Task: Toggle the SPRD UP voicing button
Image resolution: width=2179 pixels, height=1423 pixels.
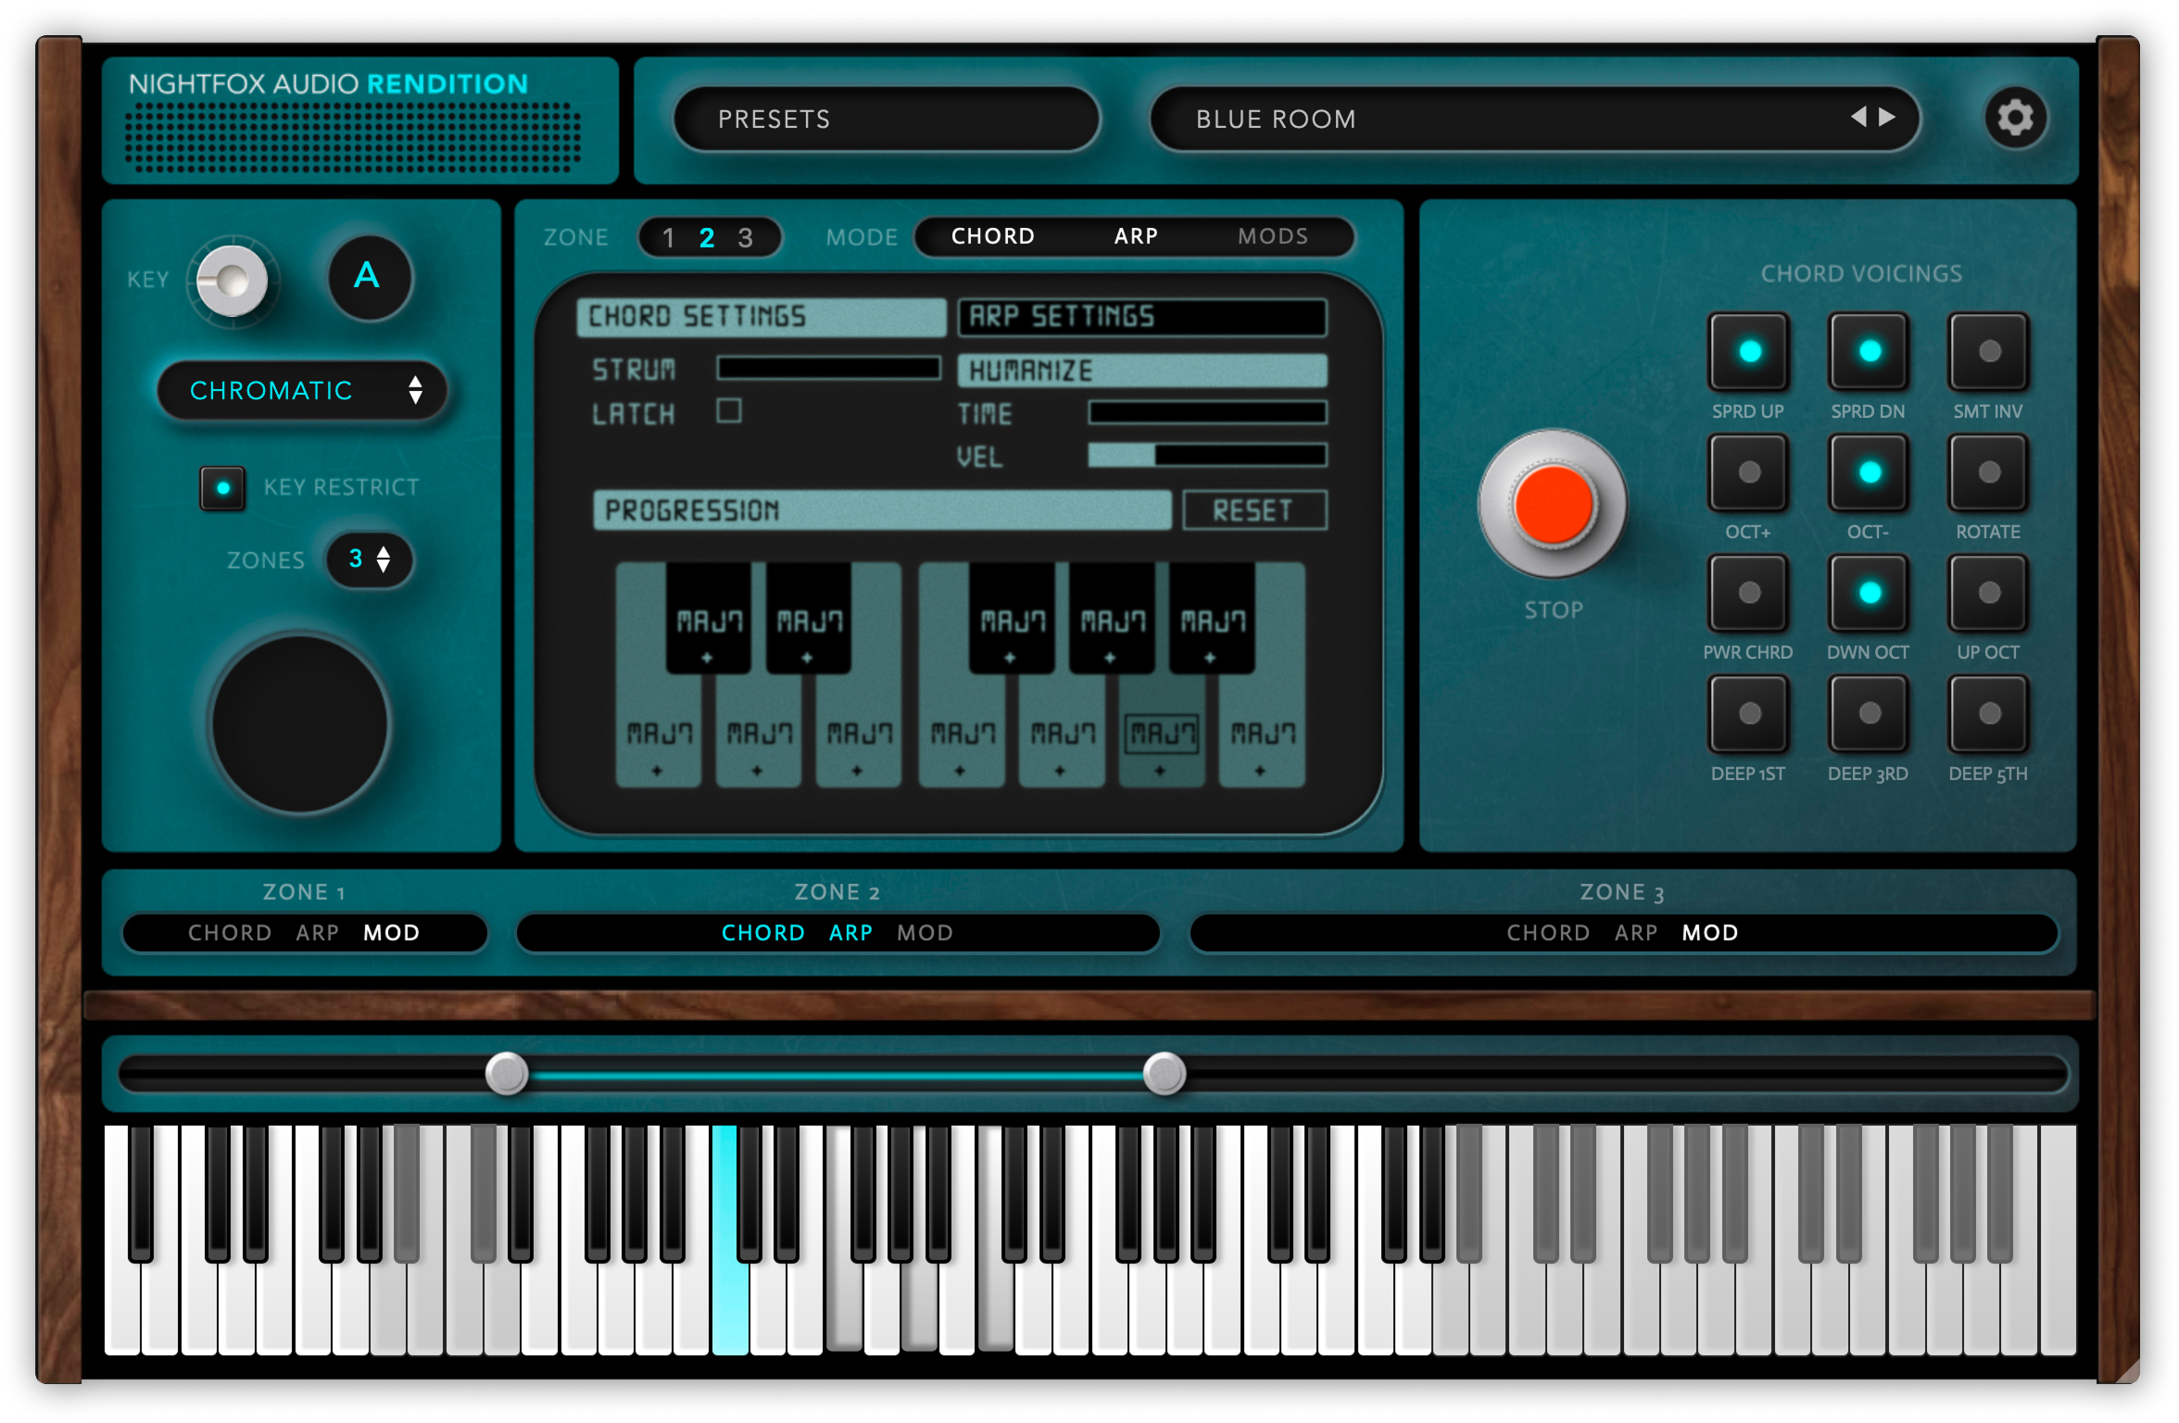Action: pyautogui.click(x=1748, y=351)
